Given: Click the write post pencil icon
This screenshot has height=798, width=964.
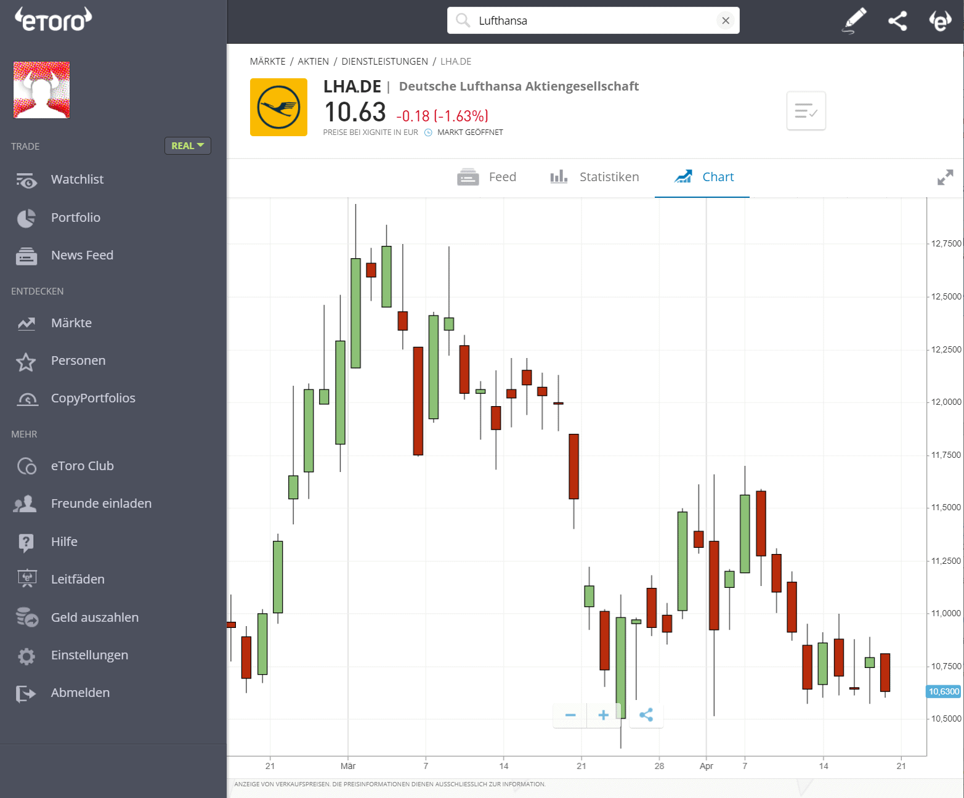Looking at the screenshot, I should point(854,20).
